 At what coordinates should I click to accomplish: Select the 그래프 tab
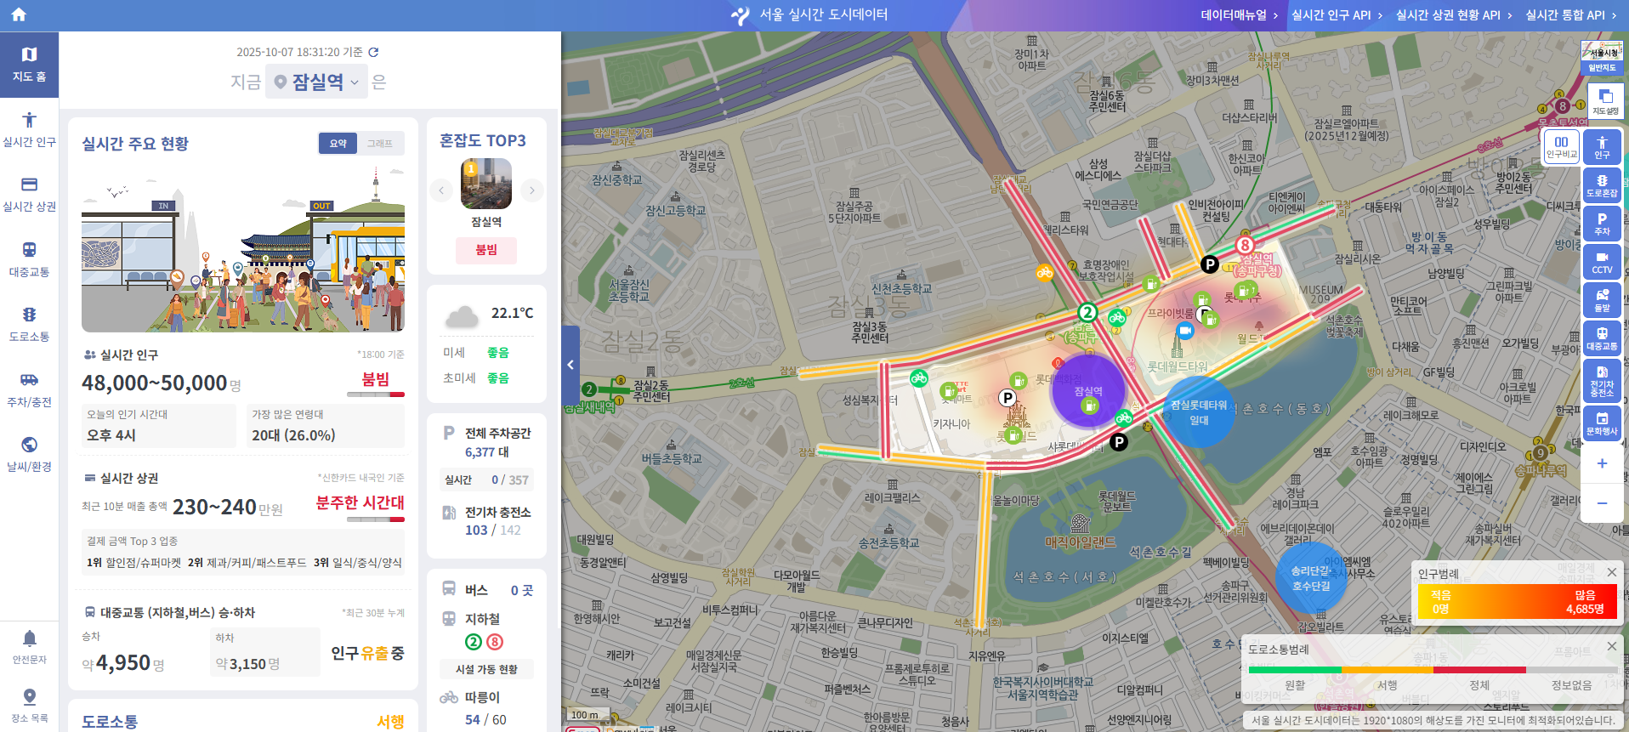click(x=380, y=144)
